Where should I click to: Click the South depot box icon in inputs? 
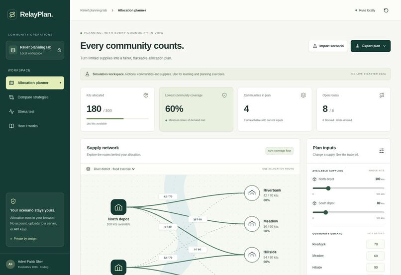[314, 203]
